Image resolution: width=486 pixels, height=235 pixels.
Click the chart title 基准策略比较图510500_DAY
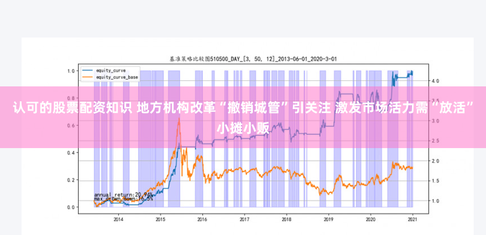coord(253,59)
